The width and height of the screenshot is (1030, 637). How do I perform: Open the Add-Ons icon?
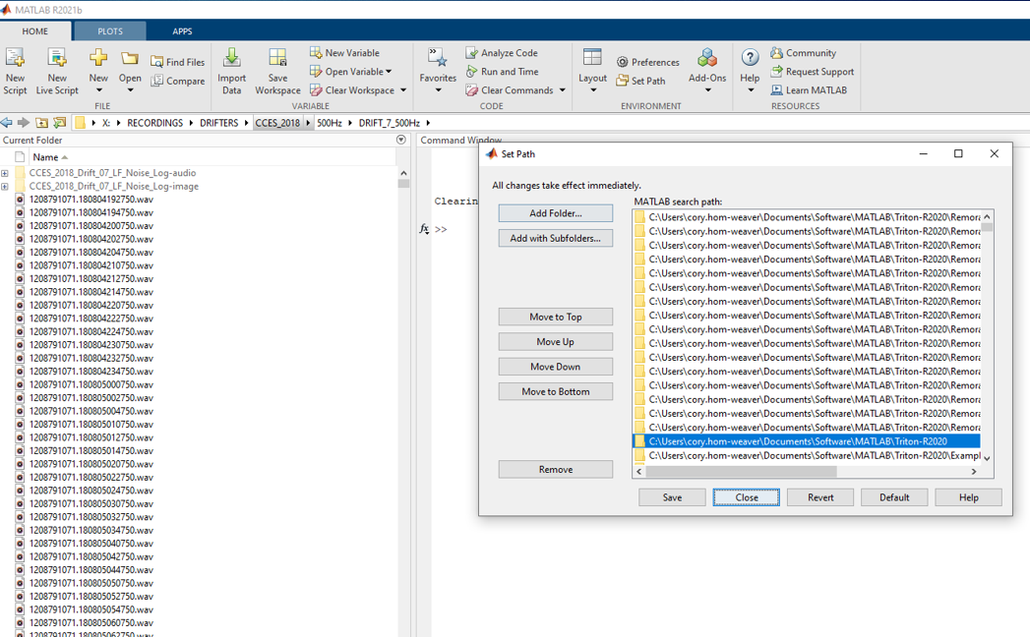click(x=706, y=59)
